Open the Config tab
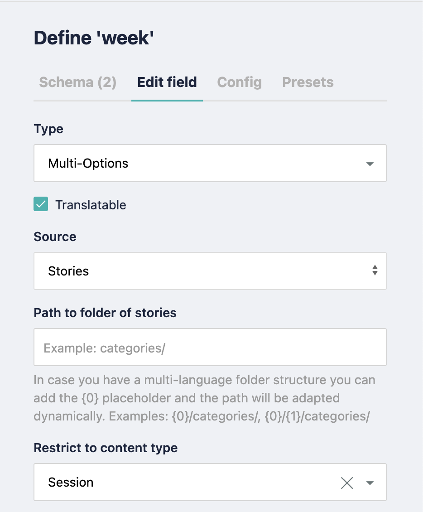Screen dimensions: 423x512 point(239,82)
